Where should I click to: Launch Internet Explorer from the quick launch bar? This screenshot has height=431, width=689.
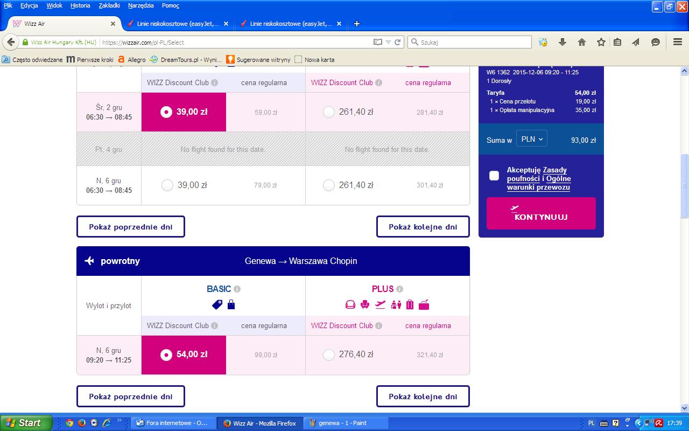pyautogui.click(x=107, y=423)
